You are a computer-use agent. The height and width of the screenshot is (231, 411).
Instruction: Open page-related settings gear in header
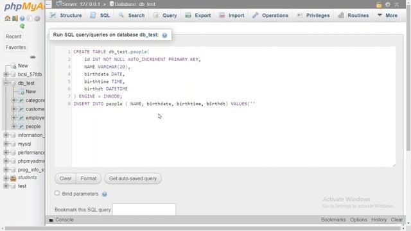(x=388, y=4)
